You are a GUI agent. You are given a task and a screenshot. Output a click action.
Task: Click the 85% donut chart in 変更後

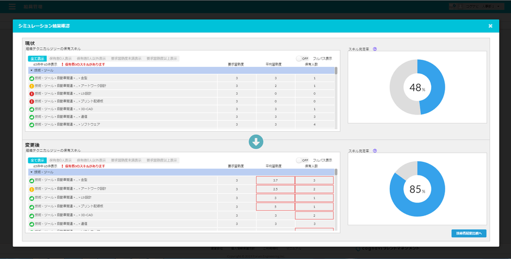point(417,188)
